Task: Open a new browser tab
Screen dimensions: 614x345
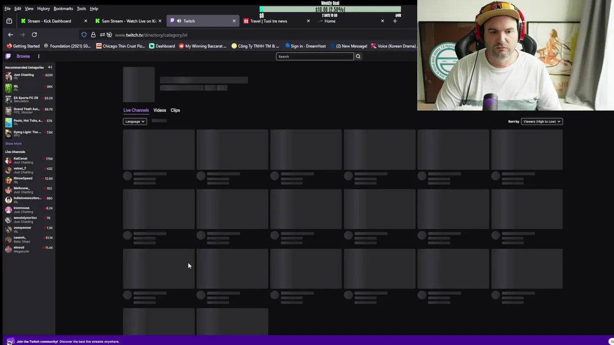Action: [x=395, y=21]
